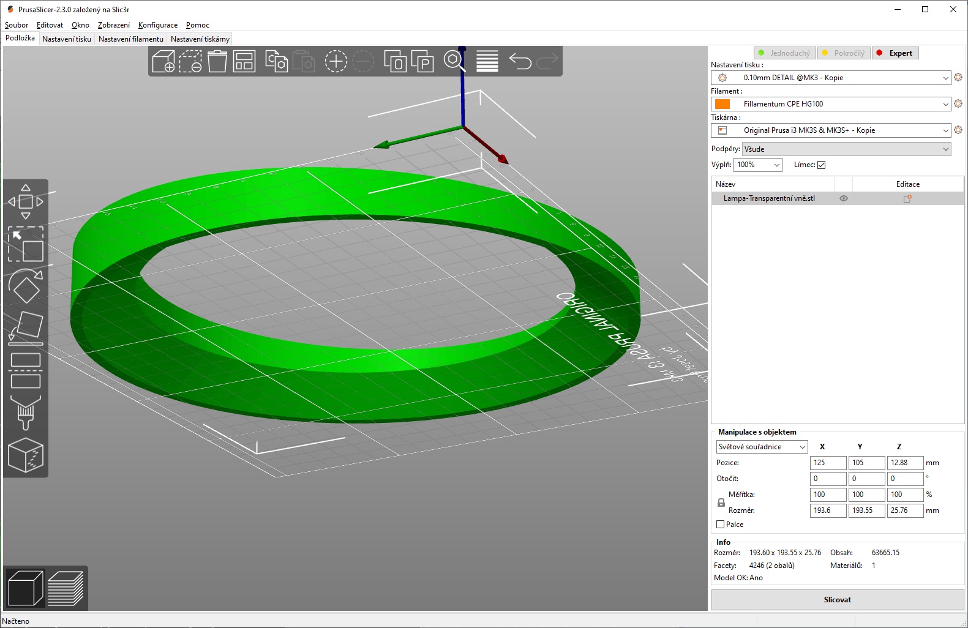
Task: Click the Copy icon in the top toolbar
Action: 276,62
